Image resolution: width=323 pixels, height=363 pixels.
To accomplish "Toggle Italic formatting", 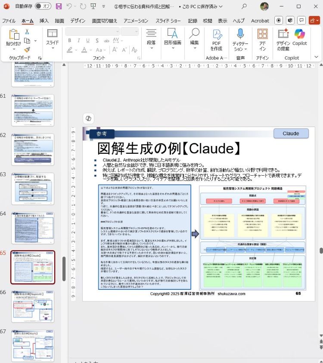I will (79, 40).
